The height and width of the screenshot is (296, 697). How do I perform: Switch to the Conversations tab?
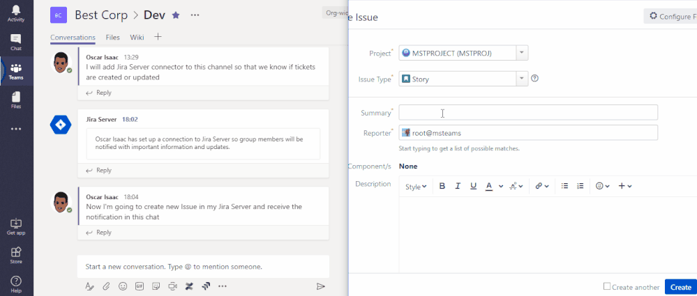73,38
